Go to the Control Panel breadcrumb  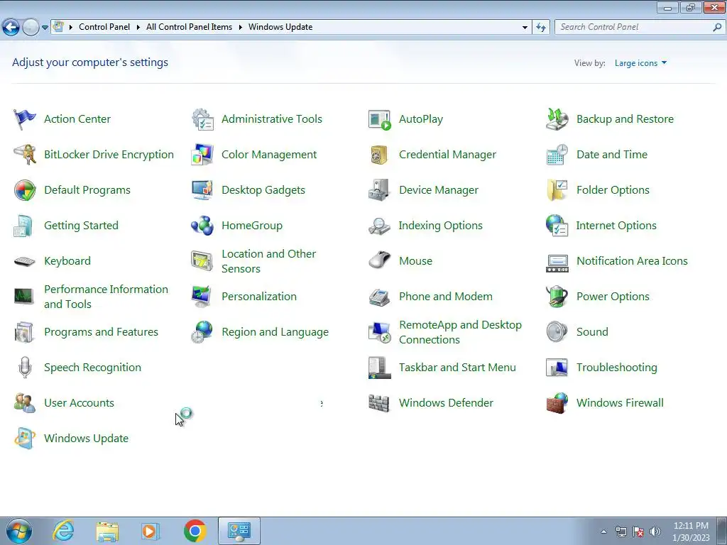tap(104, 28)
